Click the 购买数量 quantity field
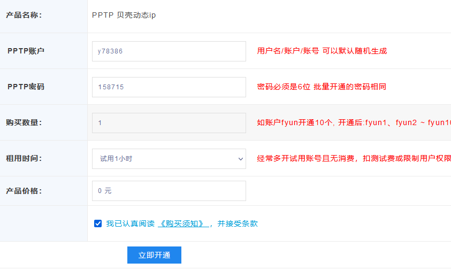 pyautogui.click(x=169, y=123)
